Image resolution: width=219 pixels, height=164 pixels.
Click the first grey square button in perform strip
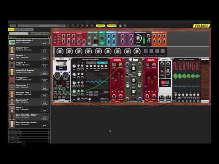click(146, 51)
